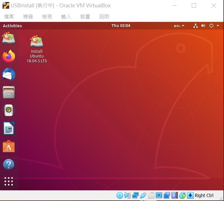
Task: Open the Help icon in the dock
Action: (x=9, y=165)
